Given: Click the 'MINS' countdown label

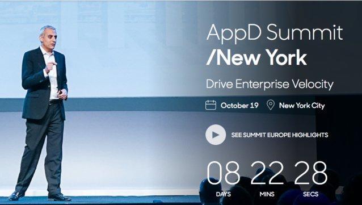Looking at the screenshot, I should [267, 194].
